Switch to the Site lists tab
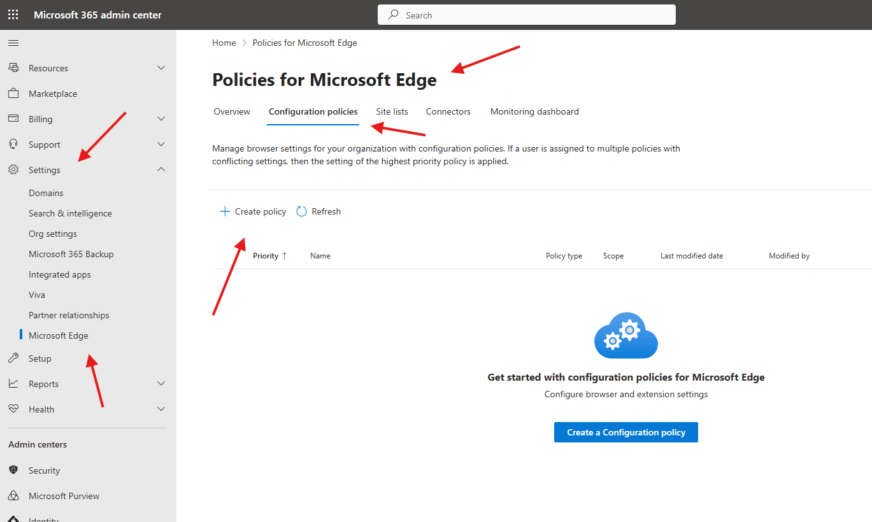Image resolution: width=872 pixels, height=522 pixels. click(x=392, y=111)
